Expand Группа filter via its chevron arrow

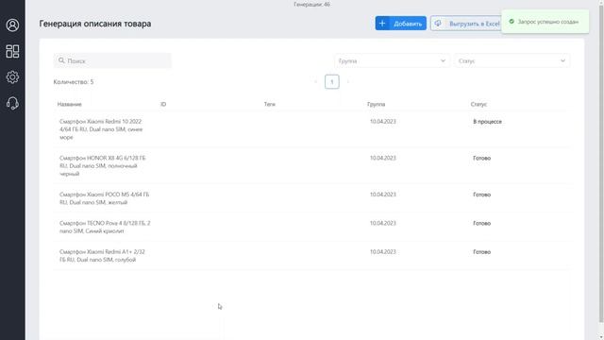[x=443, y=60]
